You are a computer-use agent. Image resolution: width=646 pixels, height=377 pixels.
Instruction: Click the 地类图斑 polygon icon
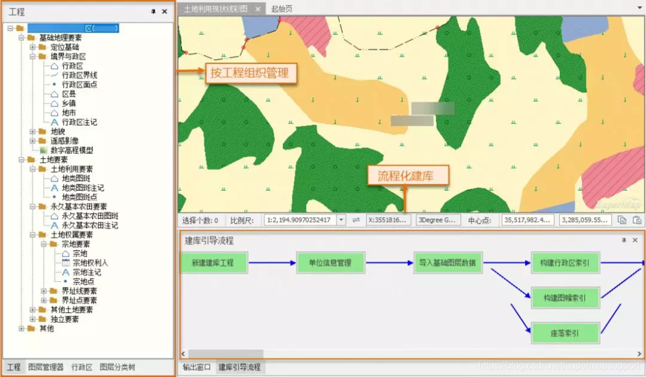54,178
